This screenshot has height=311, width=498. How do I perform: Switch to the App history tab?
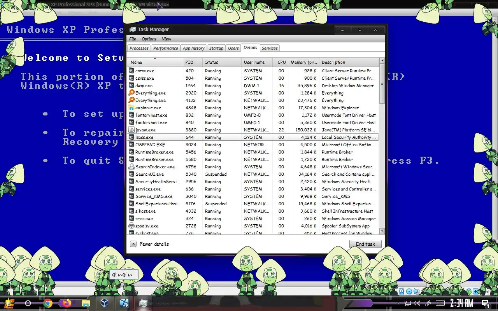pos(193,48)
